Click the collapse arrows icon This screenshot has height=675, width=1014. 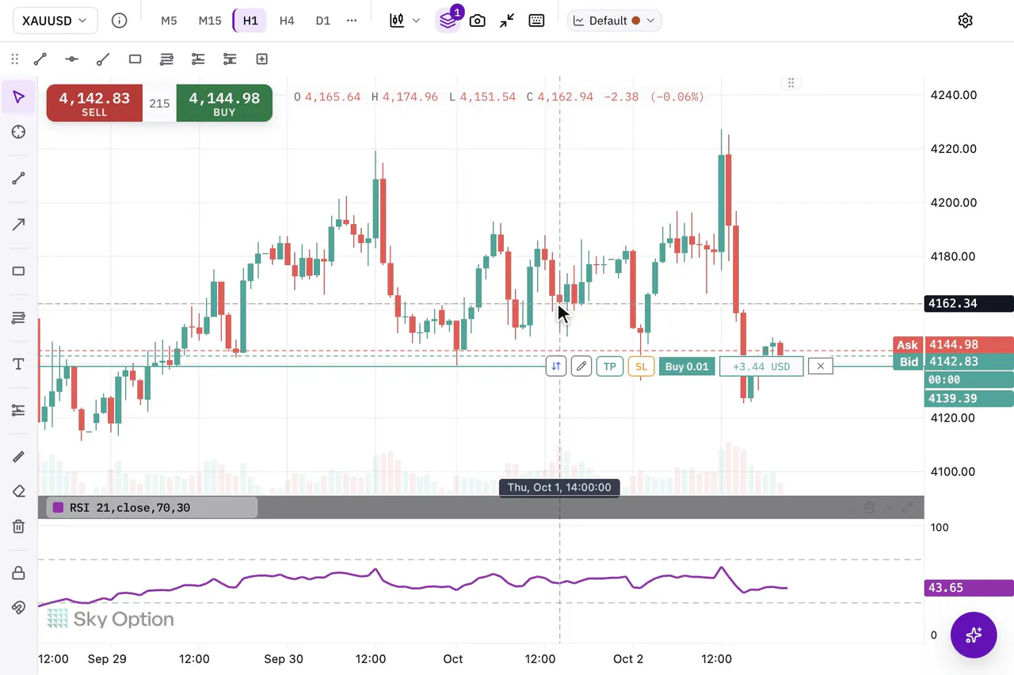[x=507, y=21]
